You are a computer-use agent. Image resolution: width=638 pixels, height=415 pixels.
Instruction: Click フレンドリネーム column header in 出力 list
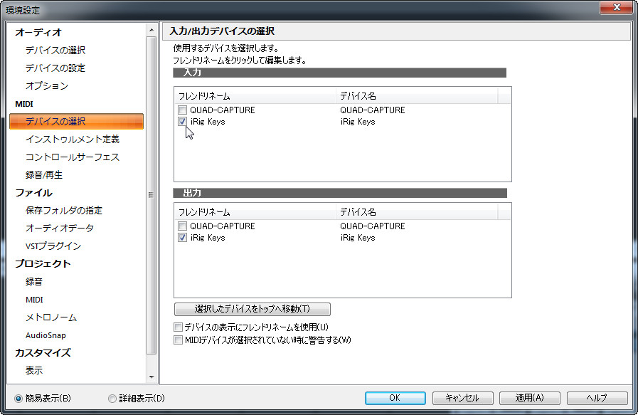255,212
